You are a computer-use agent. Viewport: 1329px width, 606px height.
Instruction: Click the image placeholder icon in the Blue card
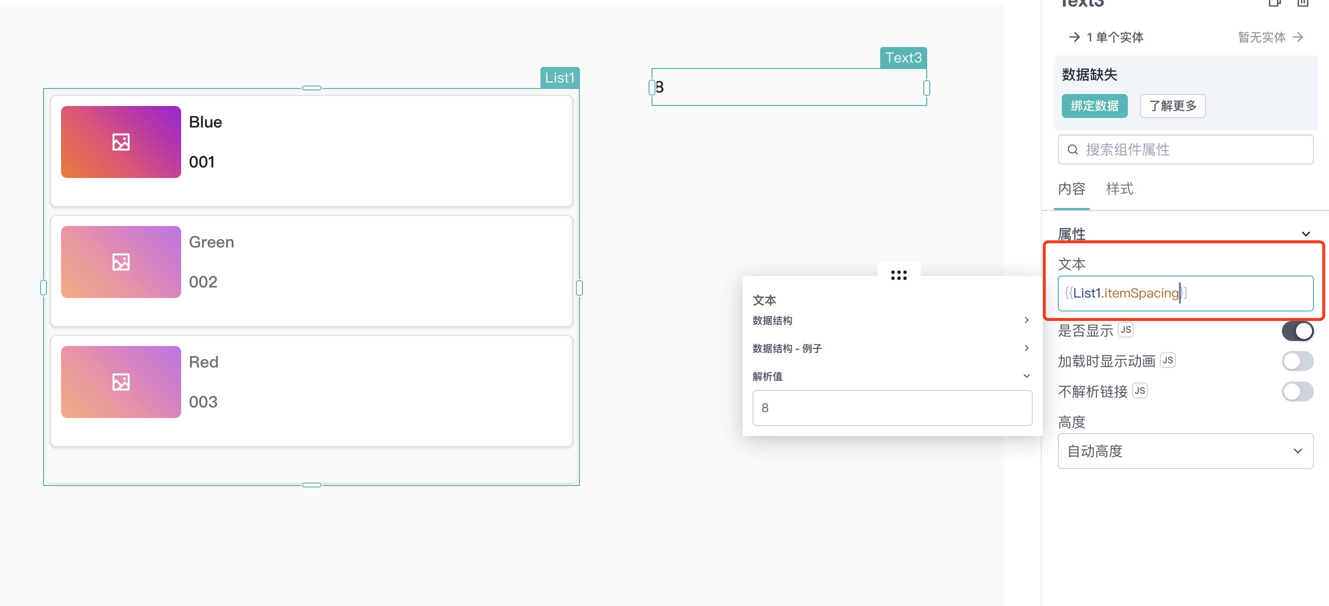tap(121, 142)
